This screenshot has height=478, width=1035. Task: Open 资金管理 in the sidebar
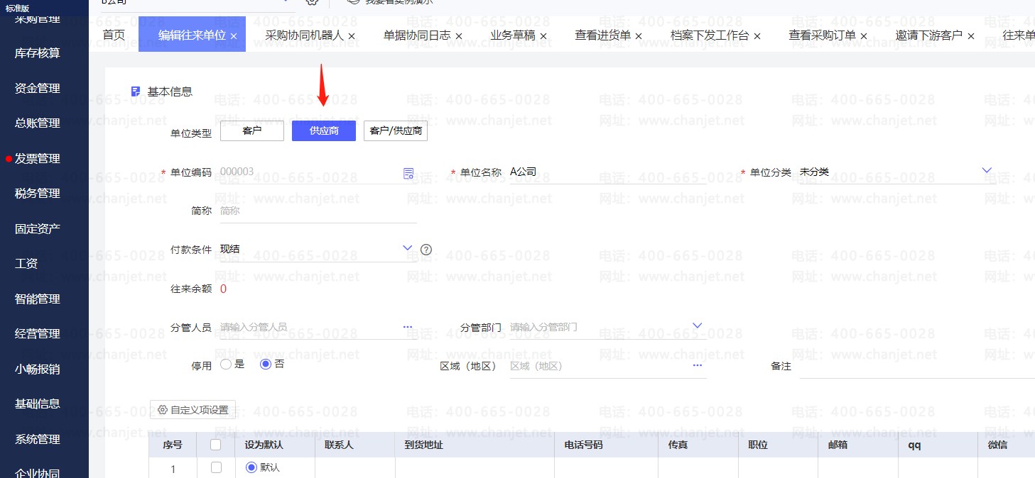click(x=38, y=89)
